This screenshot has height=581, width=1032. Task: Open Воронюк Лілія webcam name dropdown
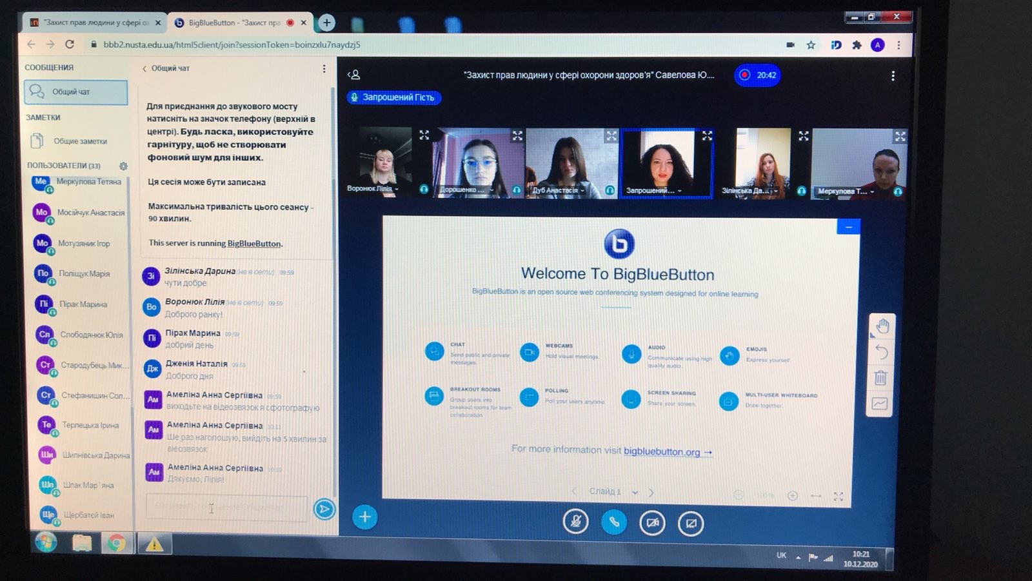373,188
